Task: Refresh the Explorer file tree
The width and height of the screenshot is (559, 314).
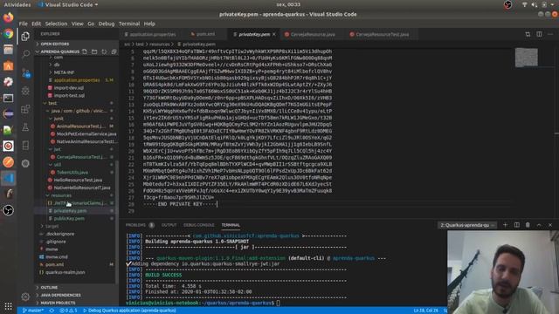Action: pyautogui.click(x=104, y=51)
